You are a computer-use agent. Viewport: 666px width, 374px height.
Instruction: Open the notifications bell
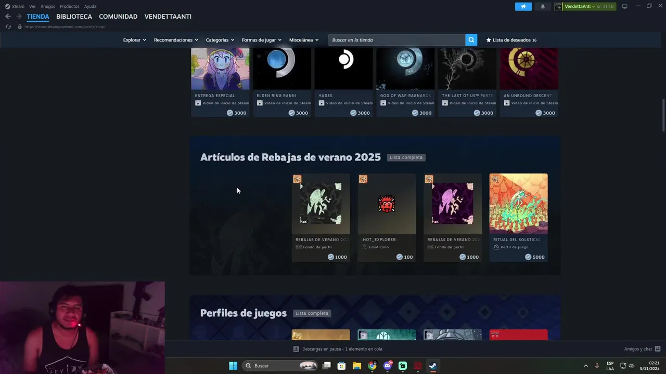(543, 6)
